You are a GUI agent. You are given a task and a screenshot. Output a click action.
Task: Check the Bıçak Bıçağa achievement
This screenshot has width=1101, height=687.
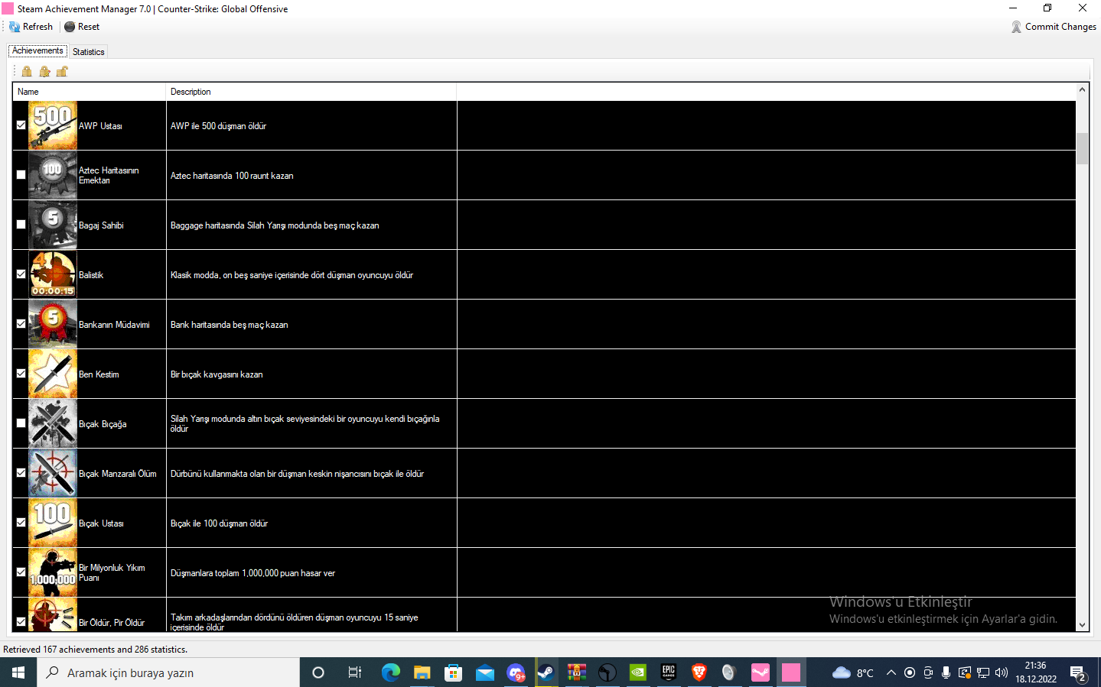coord(21,423)
